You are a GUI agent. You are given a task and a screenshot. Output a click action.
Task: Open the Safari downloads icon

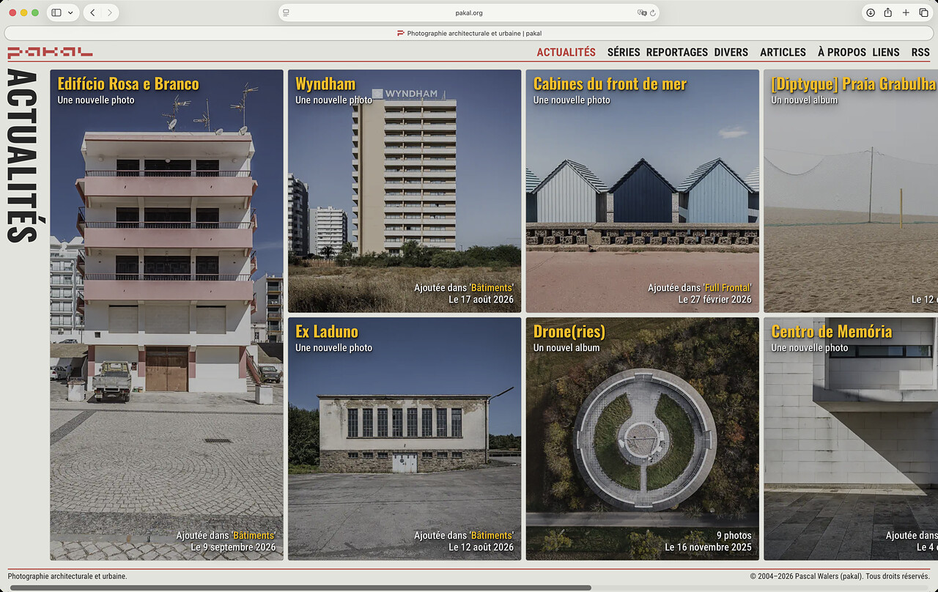[871, 12]
